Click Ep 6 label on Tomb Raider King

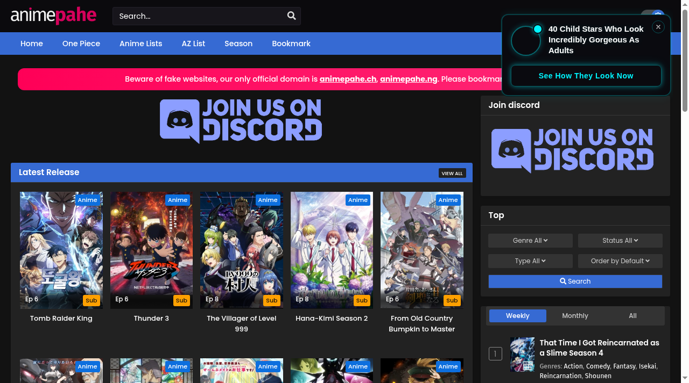[32, 299]
